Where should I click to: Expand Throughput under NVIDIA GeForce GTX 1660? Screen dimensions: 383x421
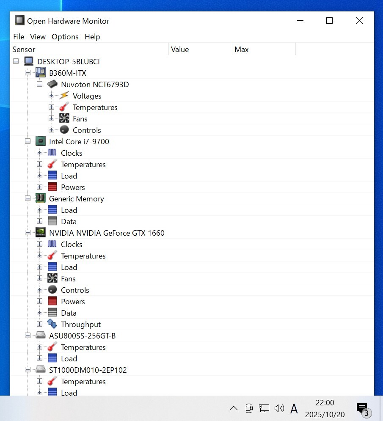tap(39, 324)
